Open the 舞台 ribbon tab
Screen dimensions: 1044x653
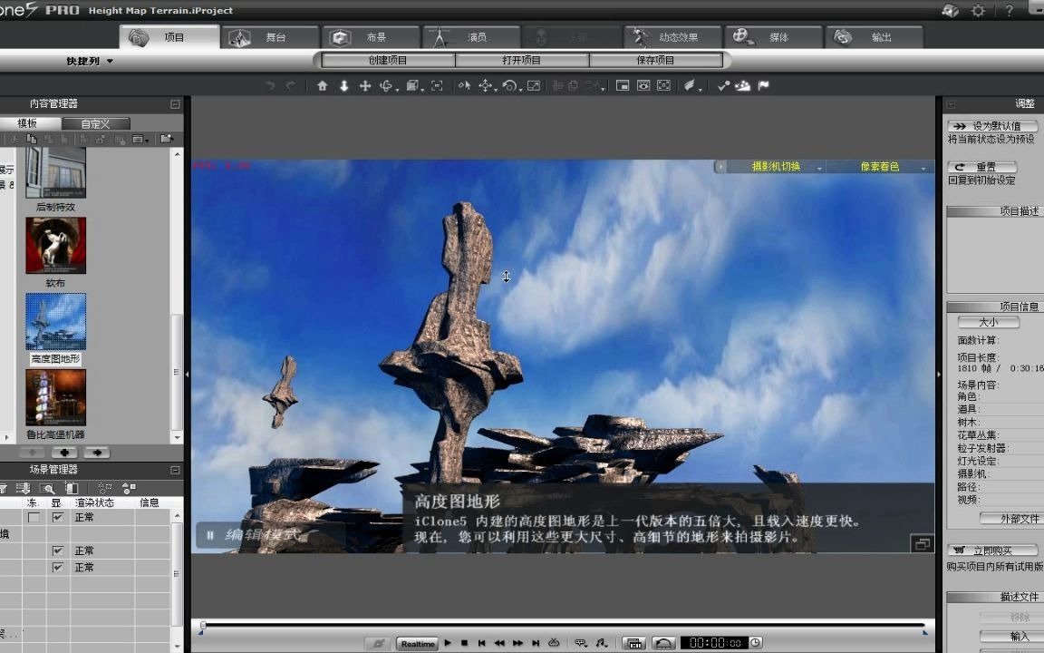[274, 37]
